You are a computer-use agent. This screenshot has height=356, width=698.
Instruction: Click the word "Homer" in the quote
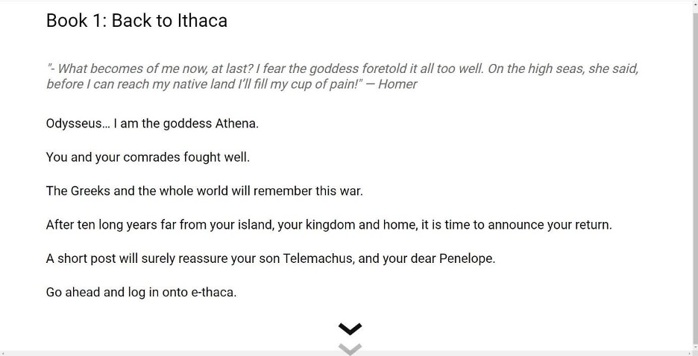397,83
